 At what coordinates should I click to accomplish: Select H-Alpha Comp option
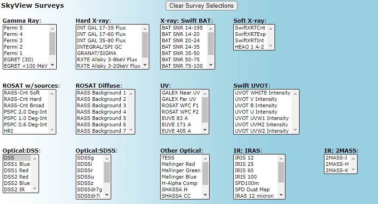[x=182, y=183]
